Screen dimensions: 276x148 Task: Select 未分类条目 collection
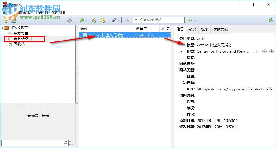pos(23,39)
